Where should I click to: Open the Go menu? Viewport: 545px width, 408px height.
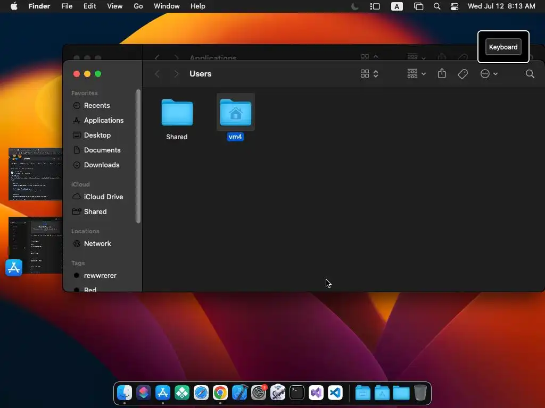[x=138, y=6]
